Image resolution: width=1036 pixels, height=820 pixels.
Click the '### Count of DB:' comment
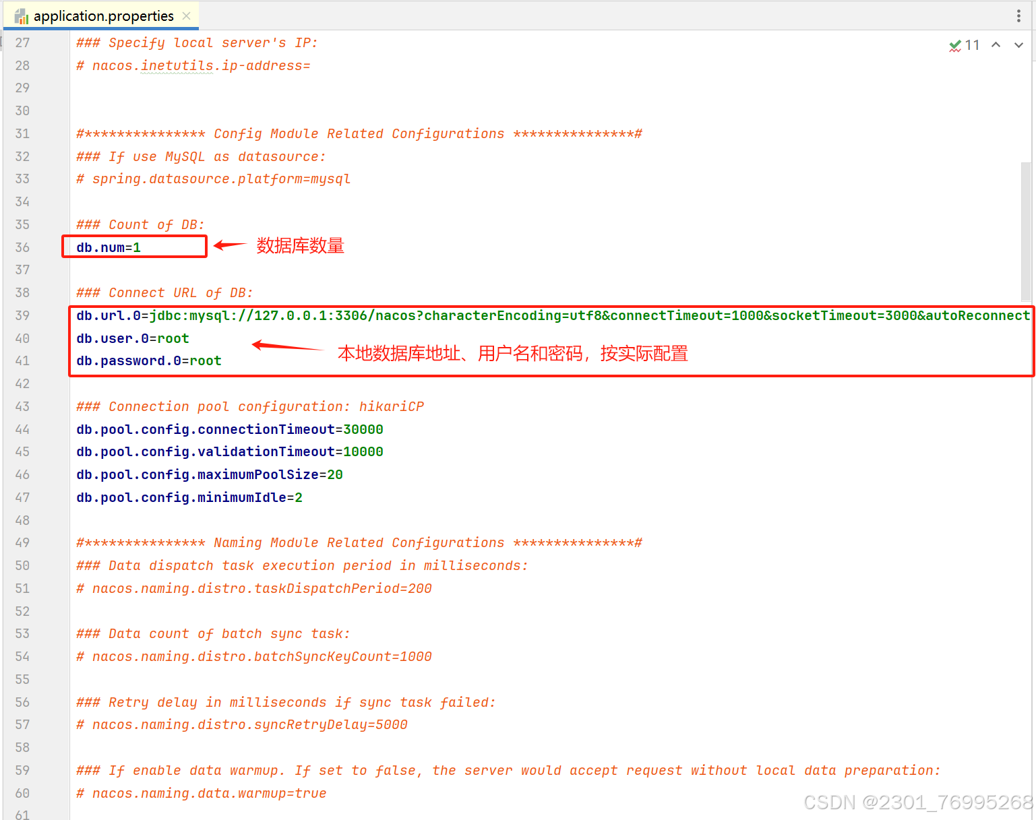point(140,224)
